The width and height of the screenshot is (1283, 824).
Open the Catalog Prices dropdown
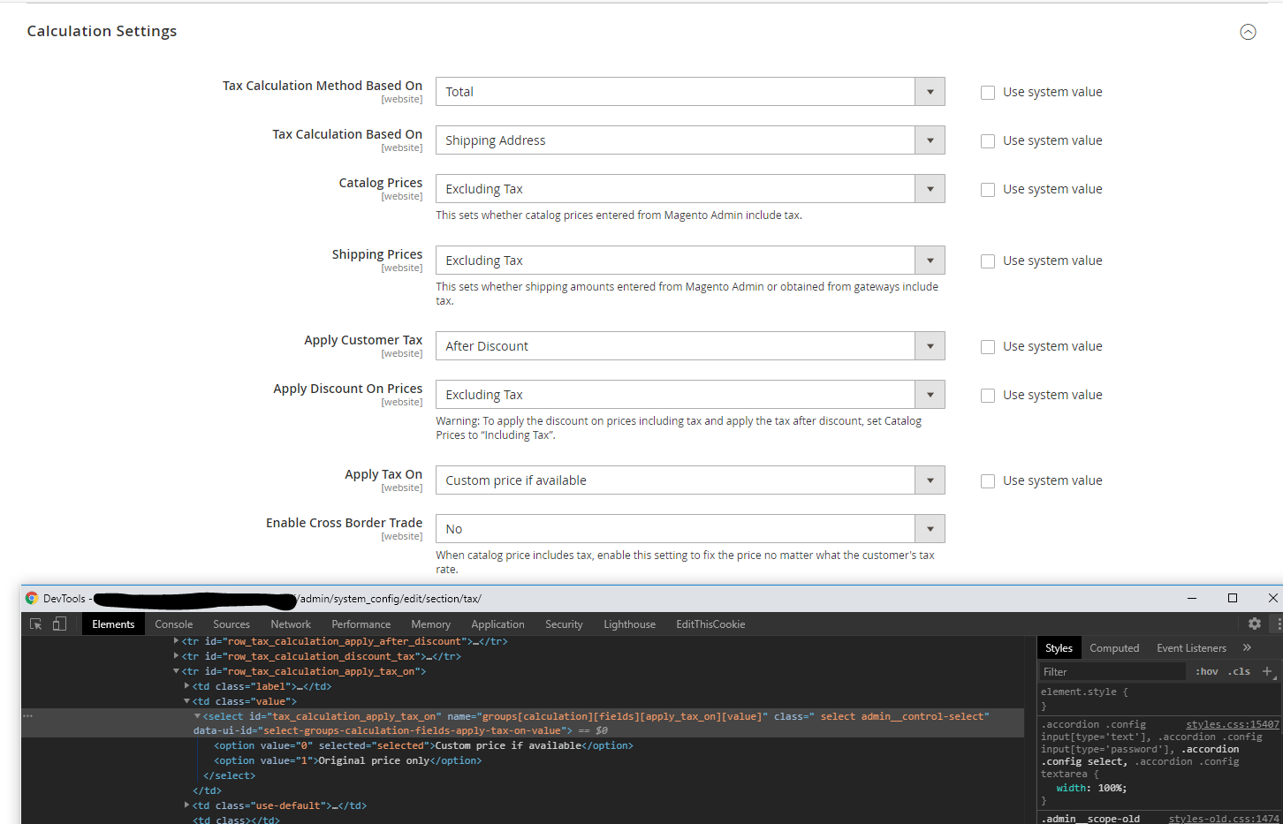690,189
